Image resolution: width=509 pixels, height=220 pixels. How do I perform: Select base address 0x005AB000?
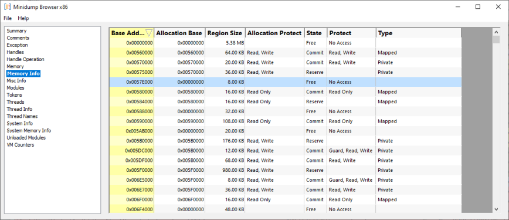pos(131,131)
